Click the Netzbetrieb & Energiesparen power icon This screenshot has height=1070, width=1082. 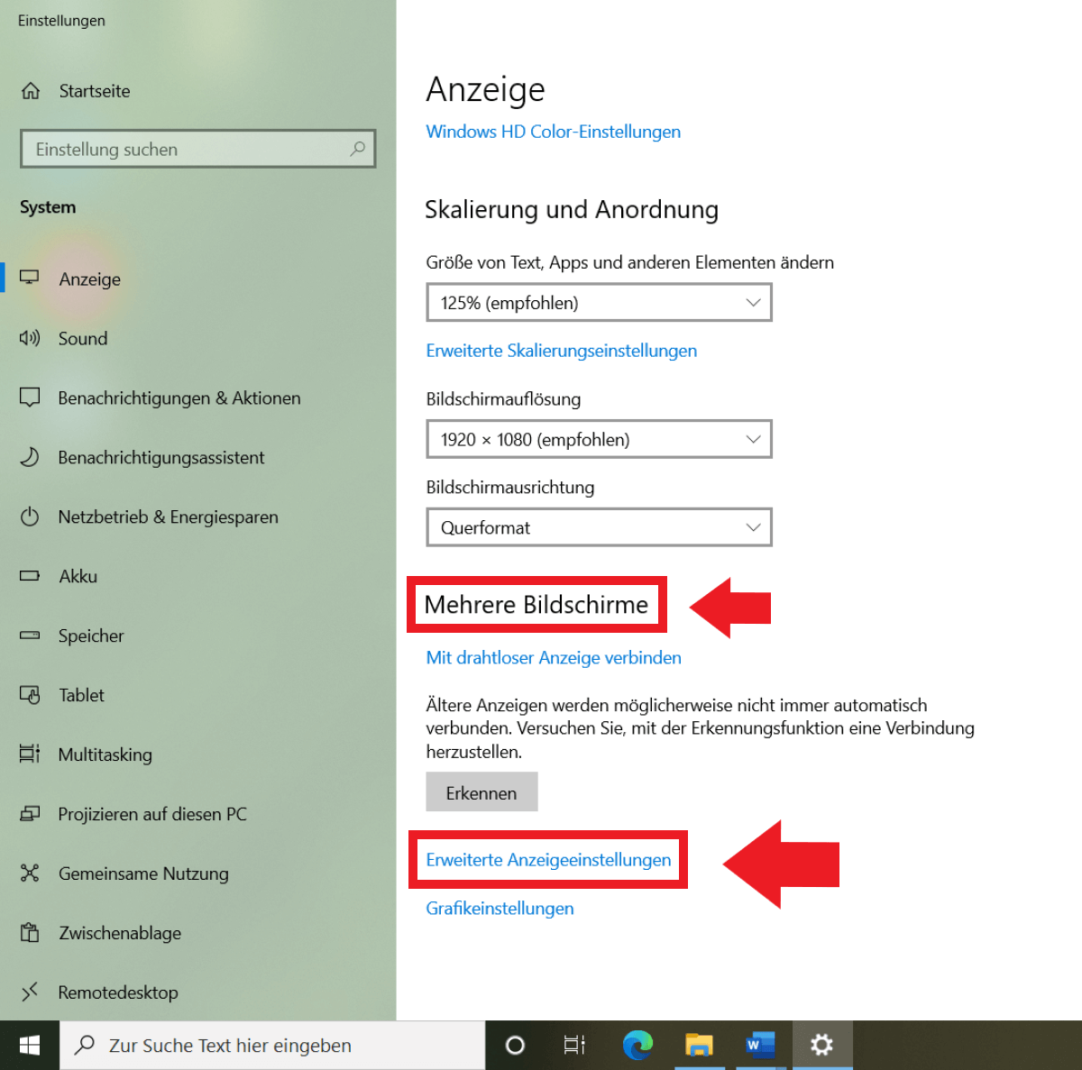(x=30, y=517)
